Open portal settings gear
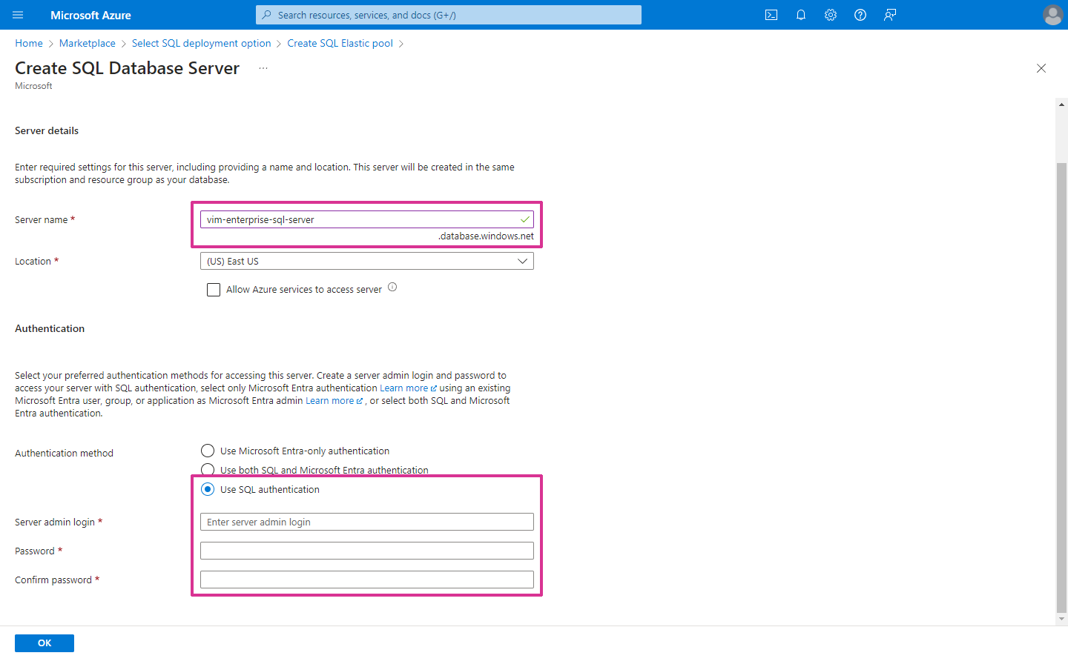 [831, 15]
